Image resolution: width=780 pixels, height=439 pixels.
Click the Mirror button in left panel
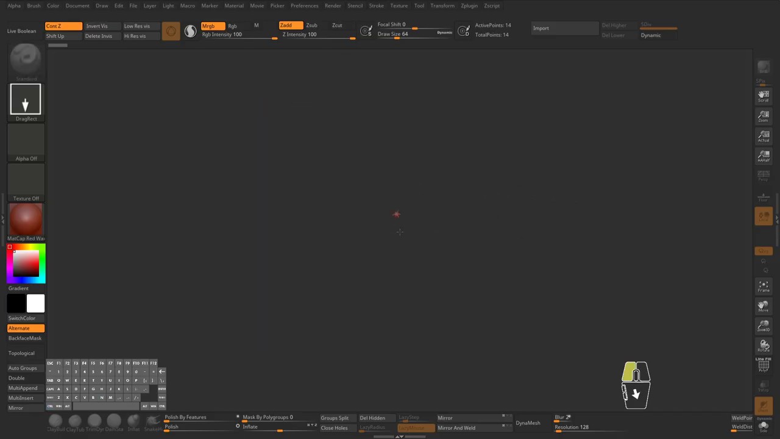tap(26, 408)
